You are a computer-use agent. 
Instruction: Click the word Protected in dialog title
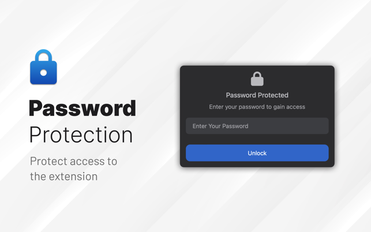click(x=273, y=95)
